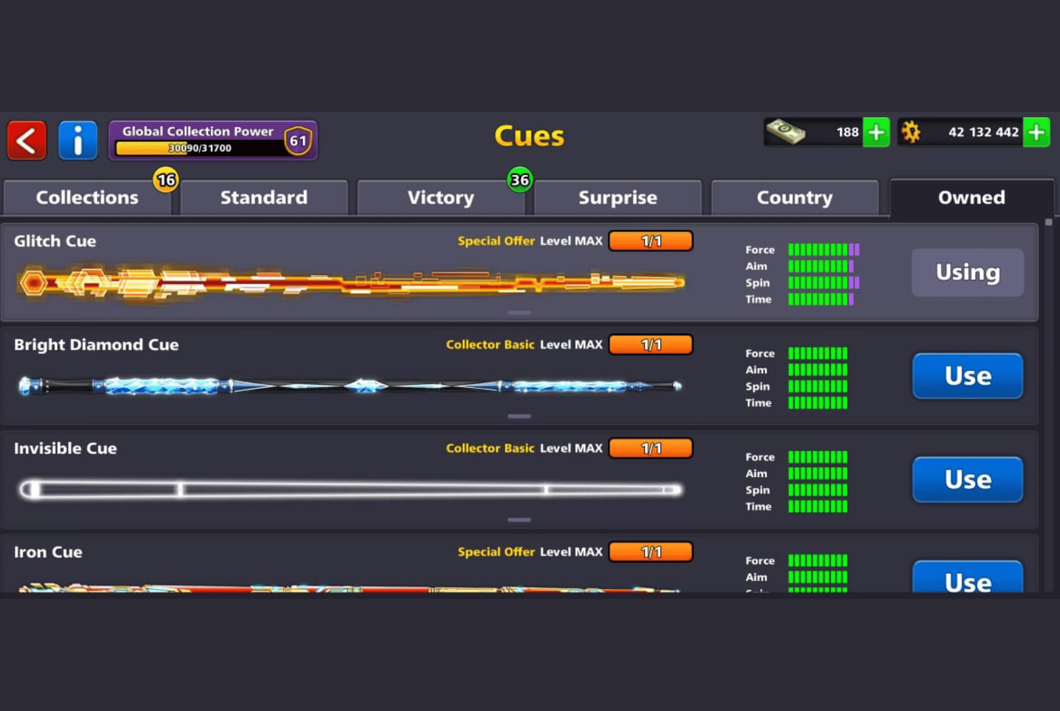This screenshot has width=1060, height=711.
Task: Use the Invisible Cue
Action: coord(967,479)
